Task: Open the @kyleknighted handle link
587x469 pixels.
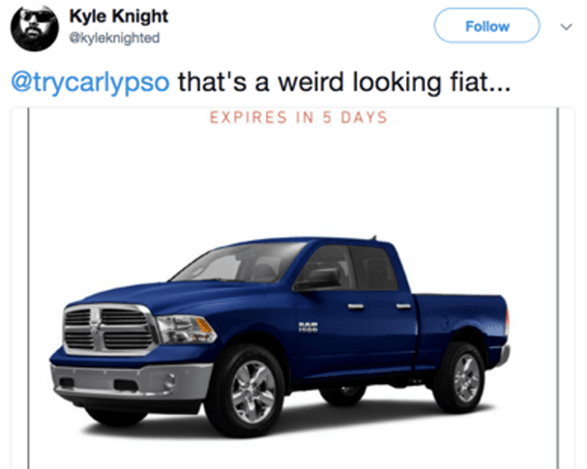Action: coord(114,38)
